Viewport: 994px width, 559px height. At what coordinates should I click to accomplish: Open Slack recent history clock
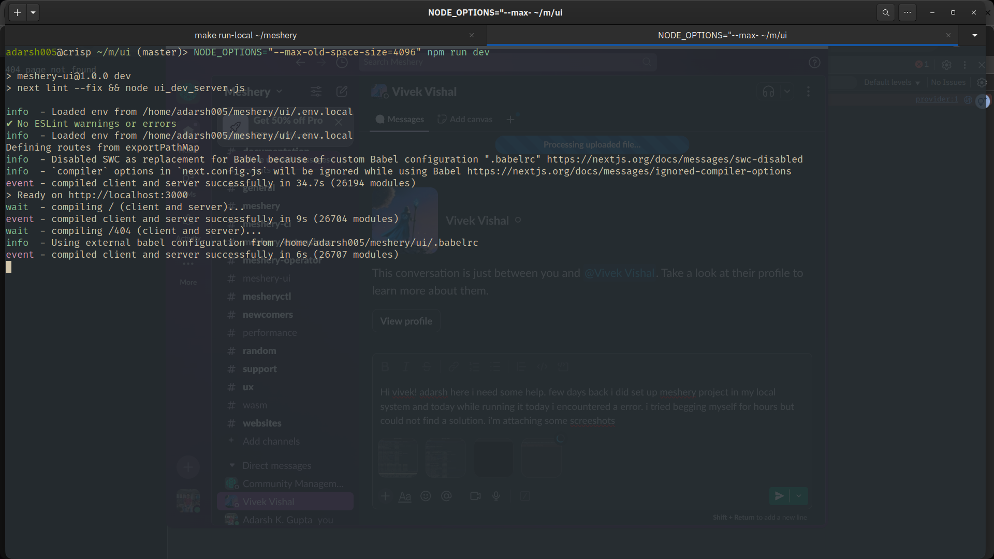[342, 63]
